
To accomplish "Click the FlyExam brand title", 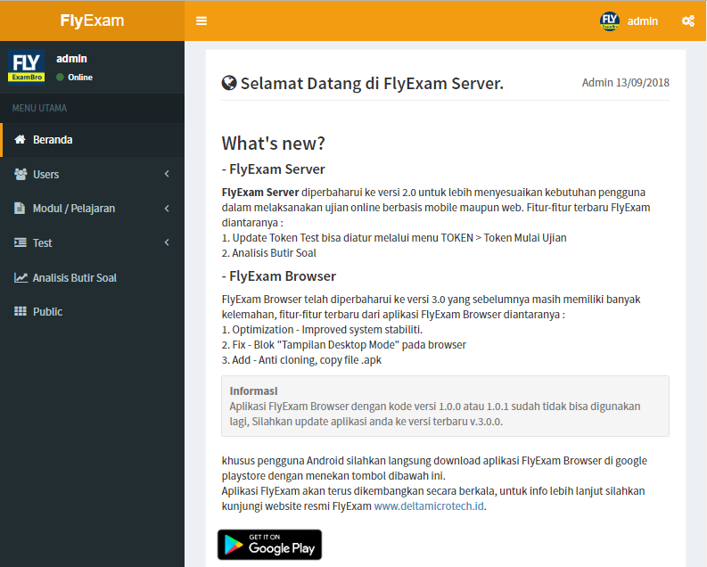I will pos(92,21).
